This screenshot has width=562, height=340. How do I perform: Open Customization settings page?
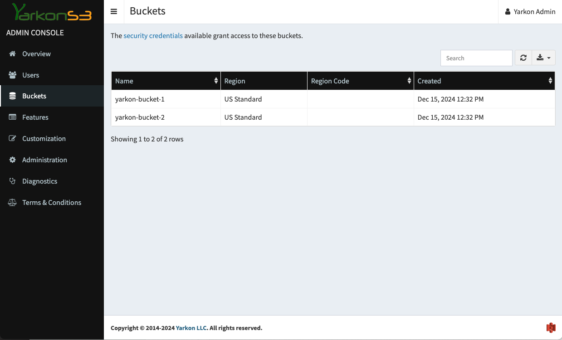click(x=44, y=139)
